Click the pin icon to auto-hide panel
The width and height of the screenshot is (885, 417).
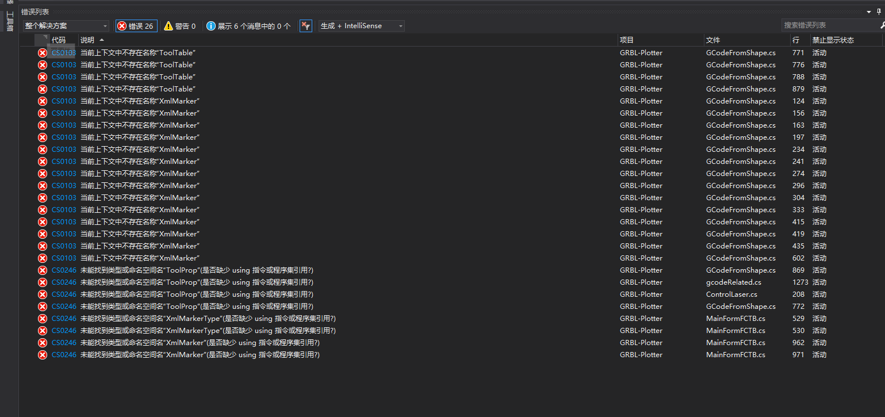(x=879, y=12)
